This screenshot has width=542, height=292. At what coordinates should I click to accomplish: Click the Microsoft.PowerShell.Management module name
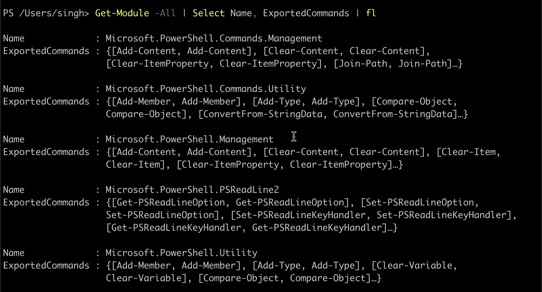coord(189,139)
